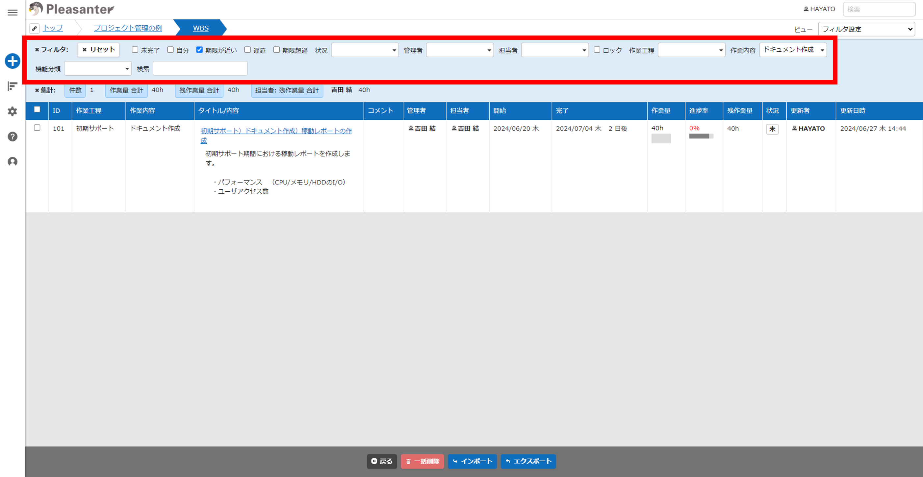The image size is (923, 477).
Task: Select all rows via header checkbox
Action: [37, 109]
